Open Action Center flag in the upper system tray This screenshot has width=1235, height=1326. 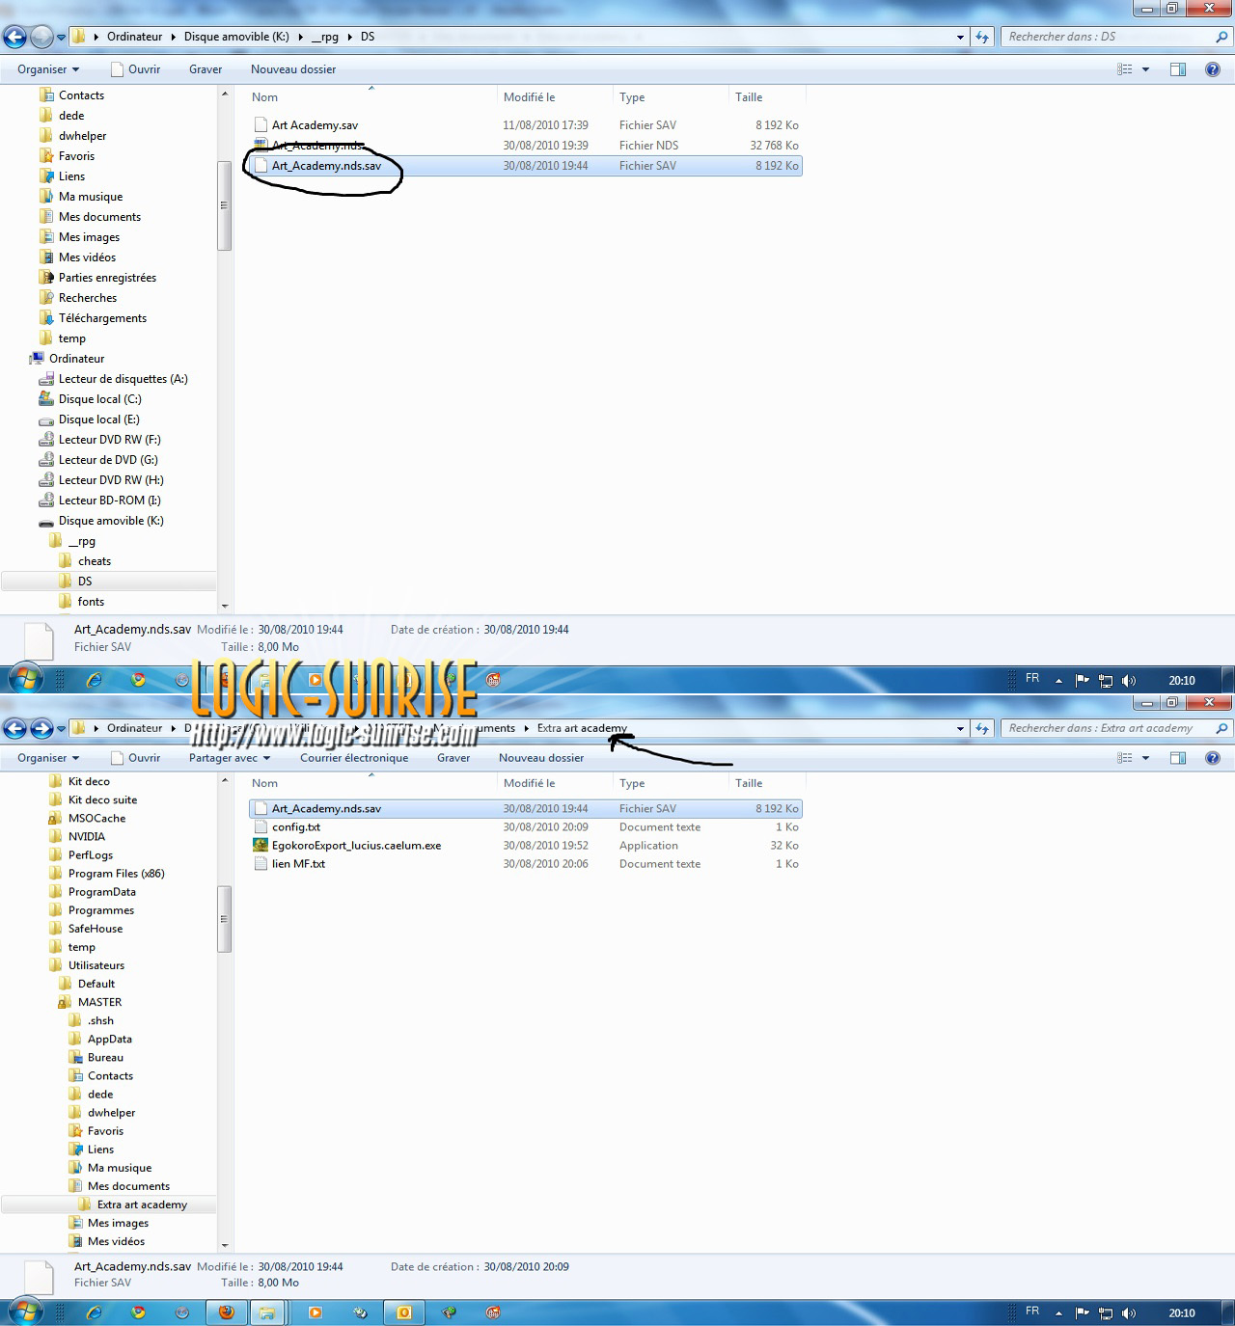coord(1083,680)
